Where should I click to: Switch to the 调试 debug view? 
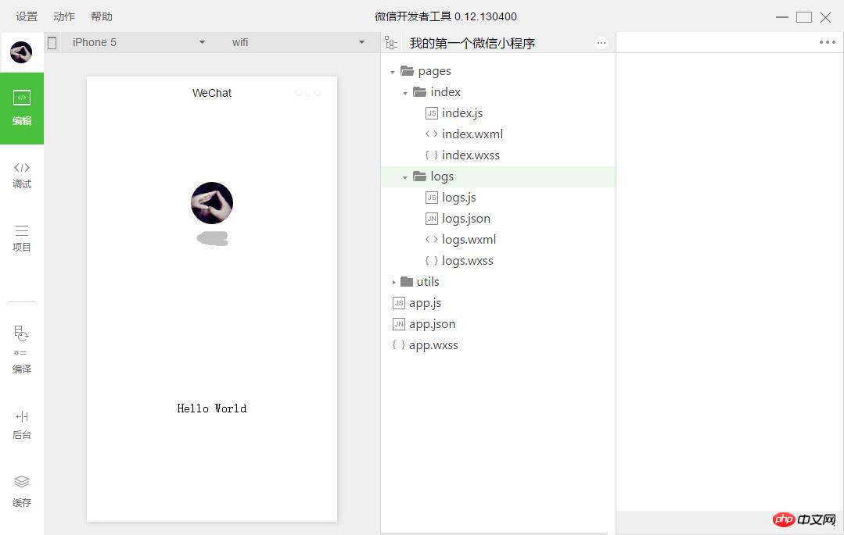(22, 176)
